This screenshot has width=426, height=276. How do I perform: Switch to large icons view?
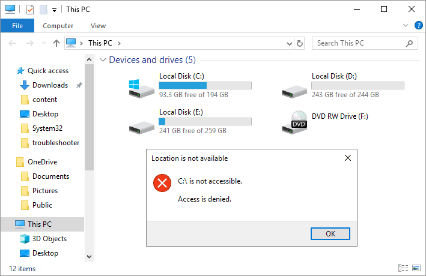click(415, 268)
